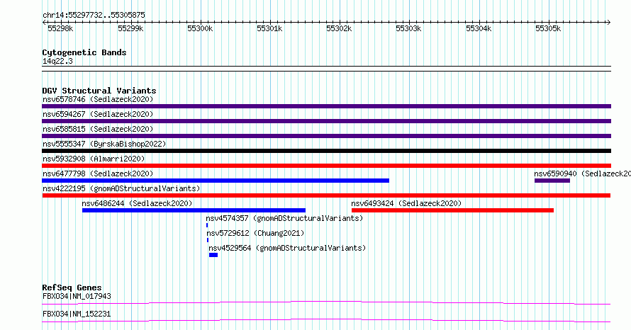Viewport: 631px width, 330px height.
Task: Open the nsv6493424 (Sedlazeck2020) label
Action: click(x=406, y=203)
